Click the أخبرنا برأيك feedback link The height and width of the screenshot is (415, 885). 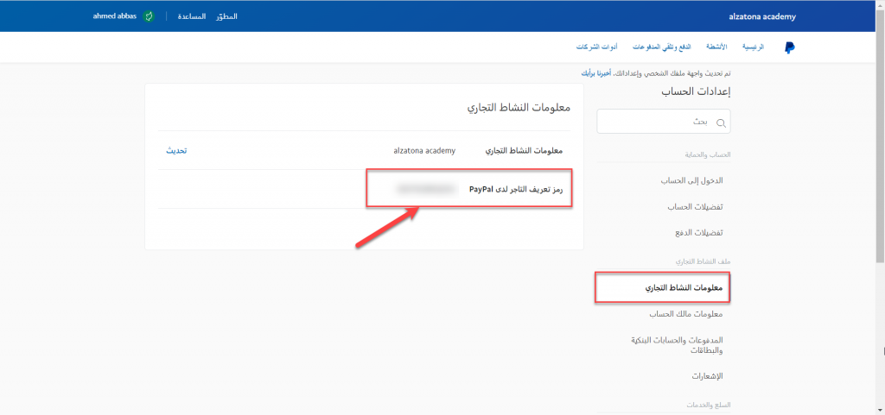[x=595, y=73]
